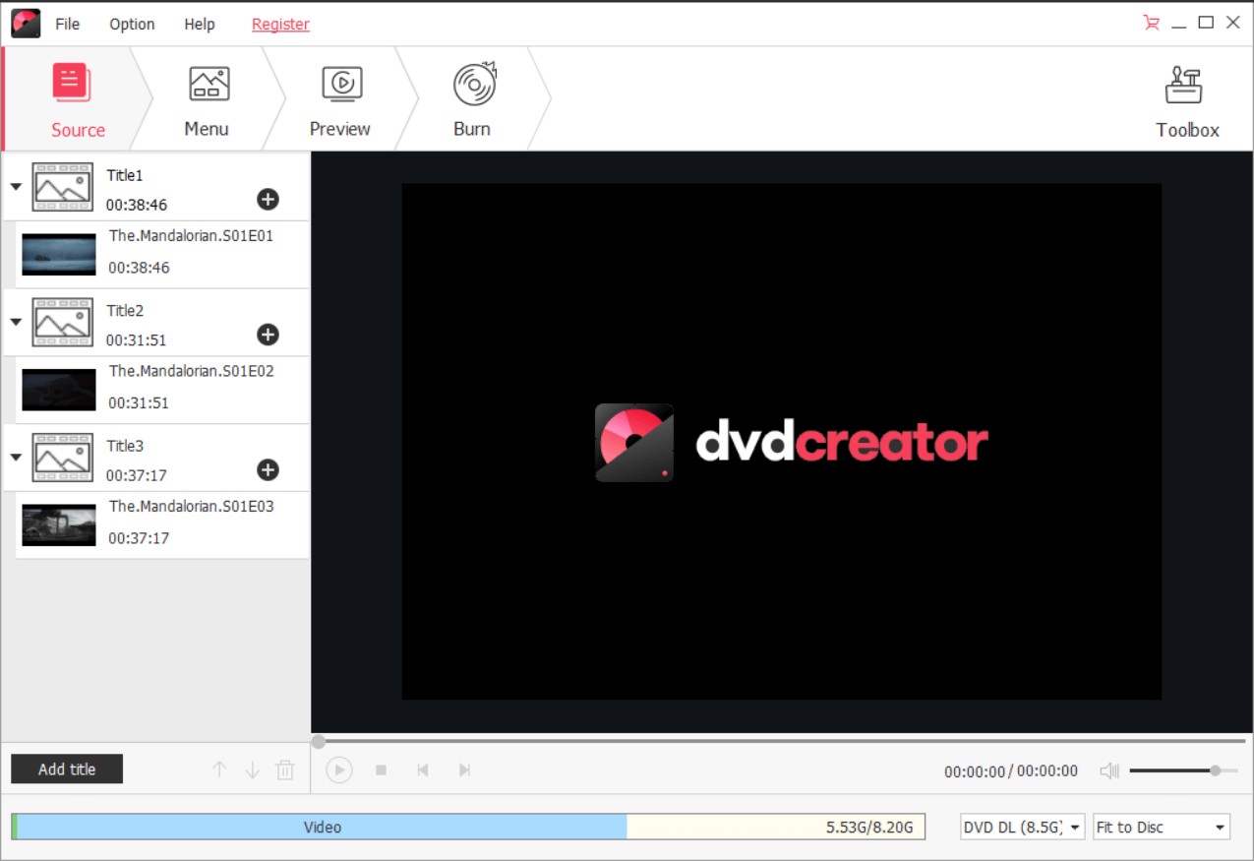
Task: Click the Add title button
Action: [67, 769]
